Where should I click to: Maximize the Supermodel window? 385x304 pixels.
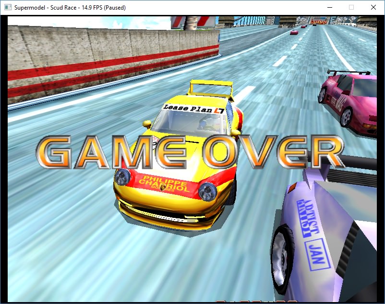(x=351, y=7)
